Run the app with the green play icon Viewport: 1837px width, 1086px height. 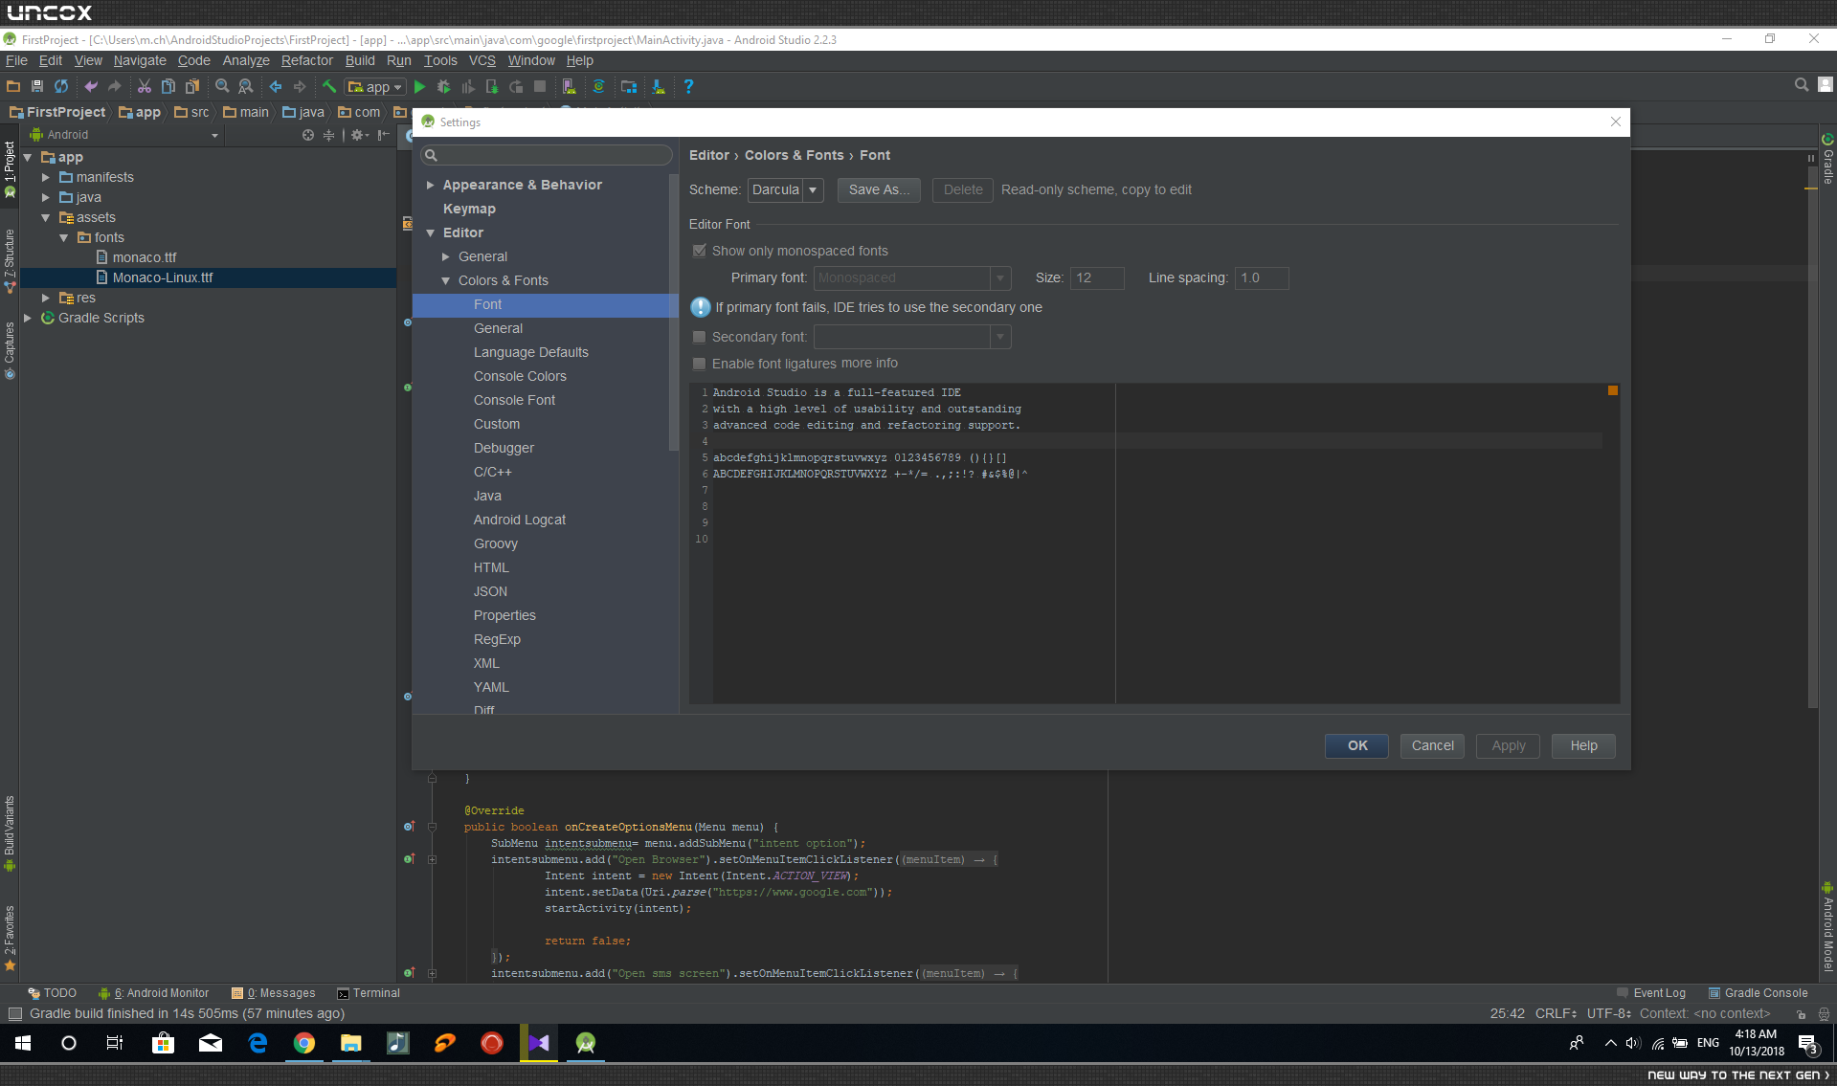click(419, 86)
